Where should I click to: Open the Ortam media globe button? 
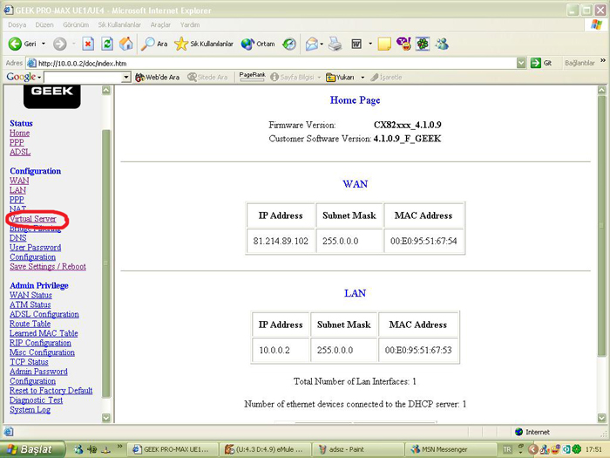click(x=258, y=44)
